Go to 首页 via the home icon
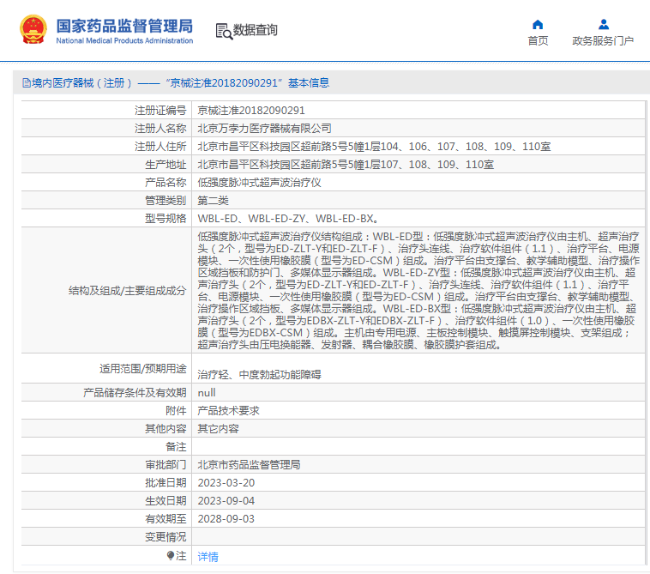Screen dimensions: 650x574 click(x=538, y=25)
